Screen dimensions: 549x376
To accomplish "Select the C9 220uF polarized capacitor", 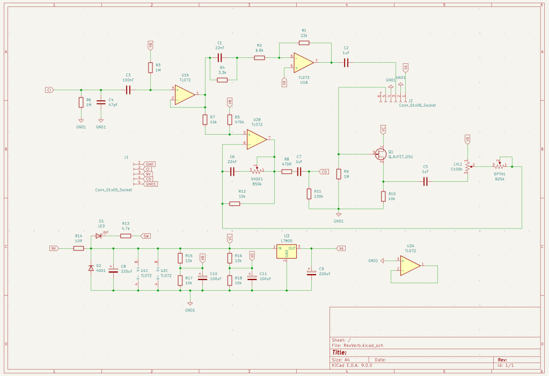I will (x=311, y=272).
